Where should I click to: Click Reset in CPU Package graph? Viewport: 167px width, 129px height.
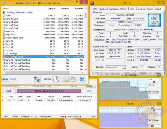tap(156, 92)
